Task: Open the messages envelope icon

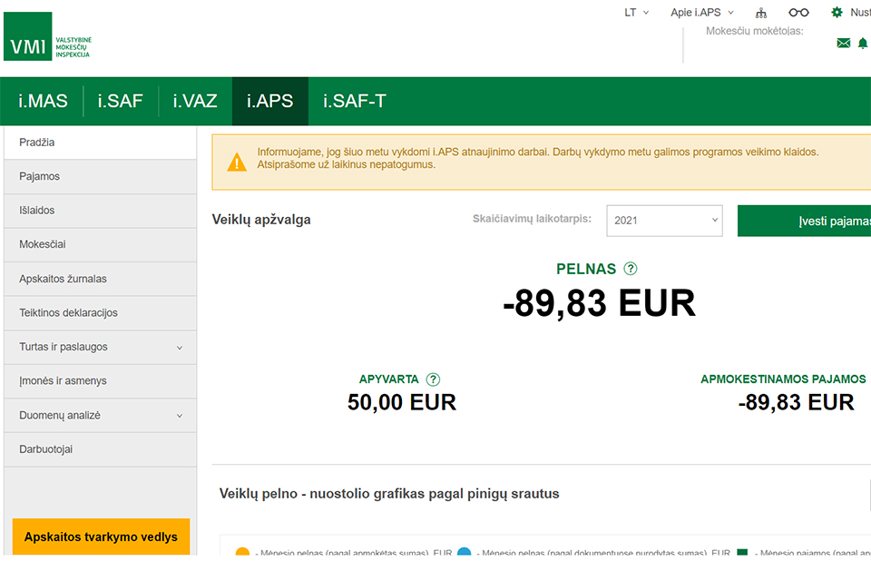Action: point(843,43)
